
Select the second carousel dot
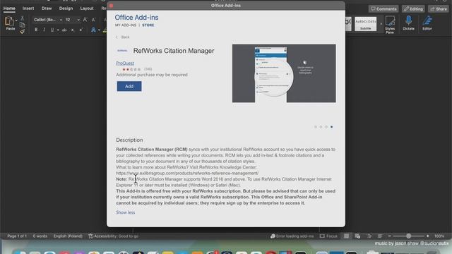(321, 127)
